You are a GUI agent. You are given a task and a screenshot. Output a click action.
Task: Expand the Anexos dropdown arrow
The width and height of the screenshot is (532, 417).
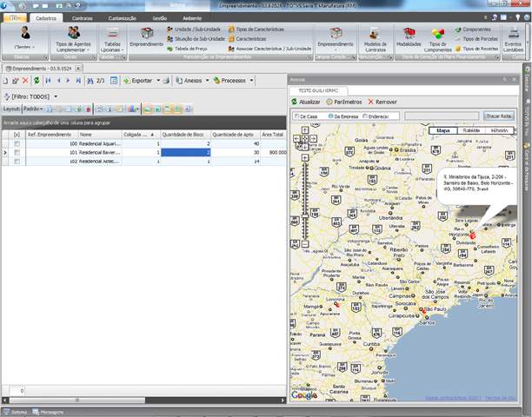(207, 81)
